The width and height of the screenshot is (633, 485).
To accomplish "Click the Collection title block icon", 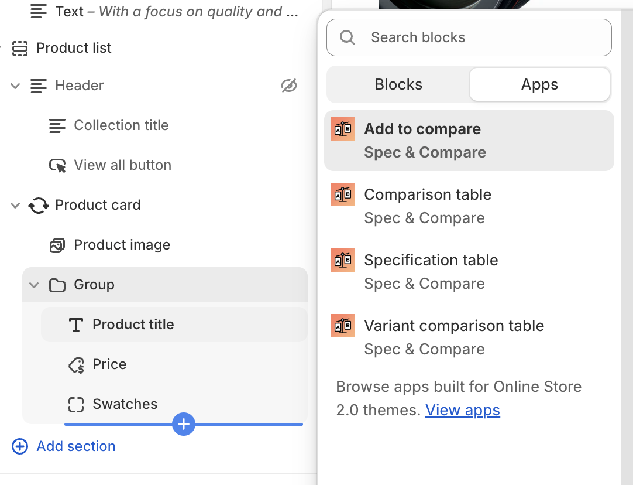I will 57,126.
